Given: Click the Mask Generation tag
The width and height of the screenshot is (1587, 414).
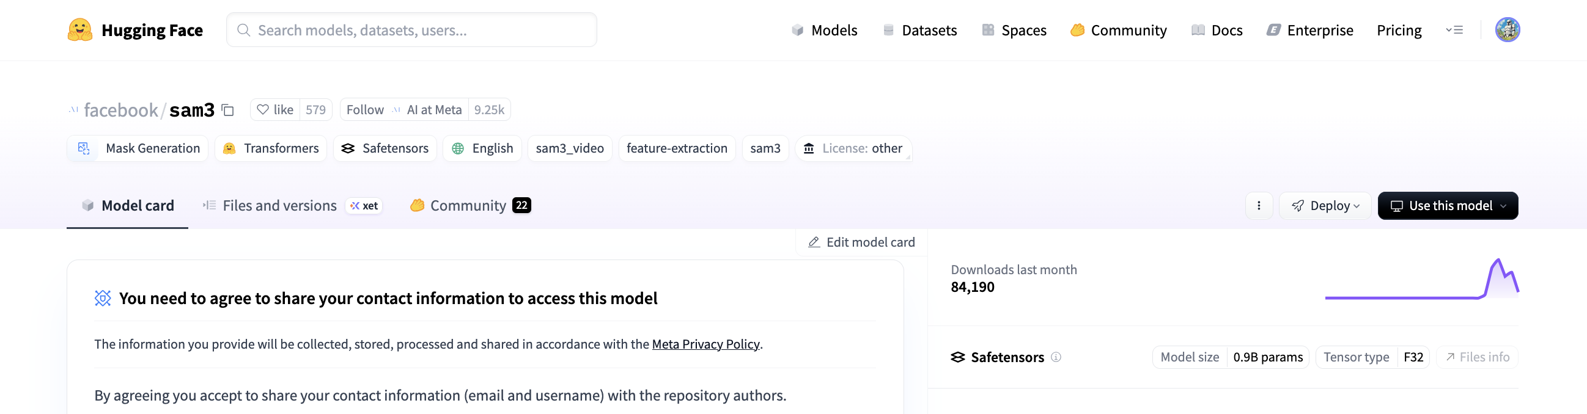Looking at the screenshot, I should [138, 148].
